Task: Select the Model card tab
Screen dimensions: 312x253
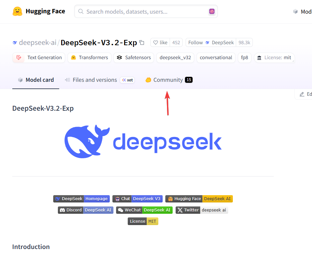Action: pos(36,80)
